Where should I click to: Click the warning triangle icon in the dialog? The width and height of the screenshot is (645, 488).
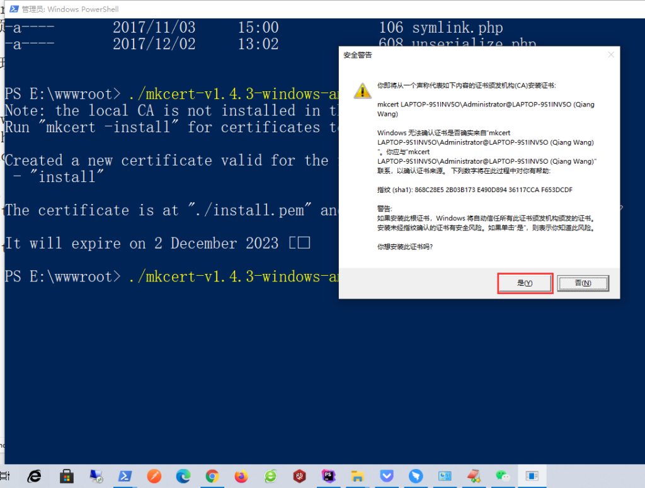[x=362, y=91]
